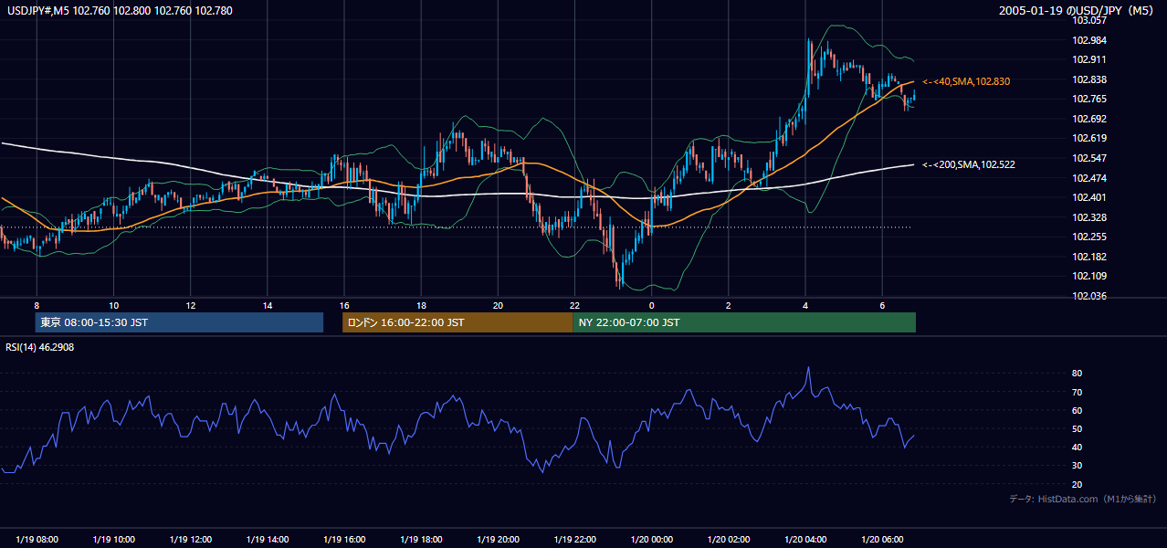The image size is (1167, 548).
Task: Click bottom time label 1/19 12:00
Action: click(190, 539)
